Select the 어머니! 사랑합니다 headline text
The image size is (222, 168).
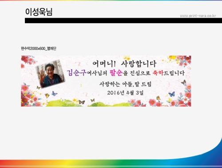(x=124, y=64)
